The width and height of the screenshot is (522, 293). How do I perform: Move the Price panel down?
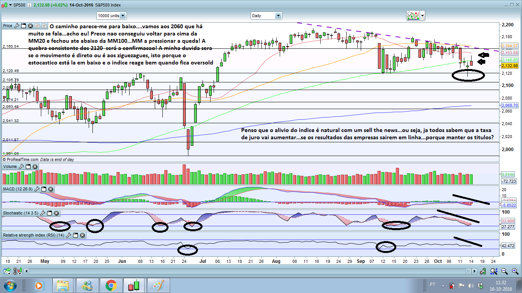pyautogui.click(x=37, y=26)
